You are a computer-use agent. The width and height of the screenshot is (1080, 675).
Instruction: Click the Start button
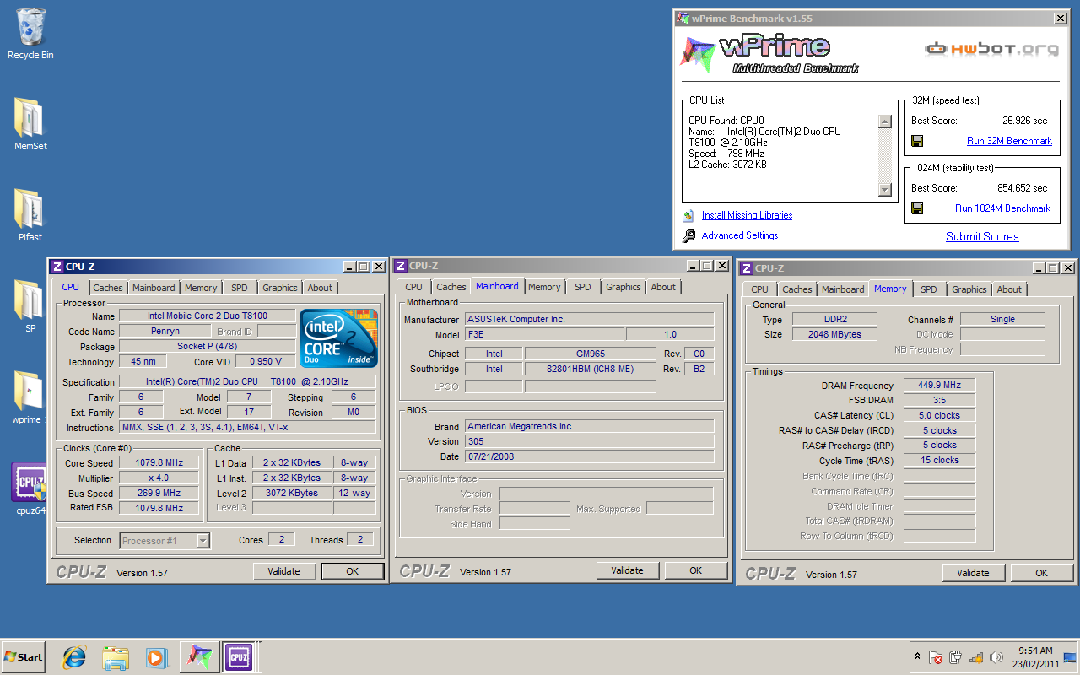click(24, 657)
